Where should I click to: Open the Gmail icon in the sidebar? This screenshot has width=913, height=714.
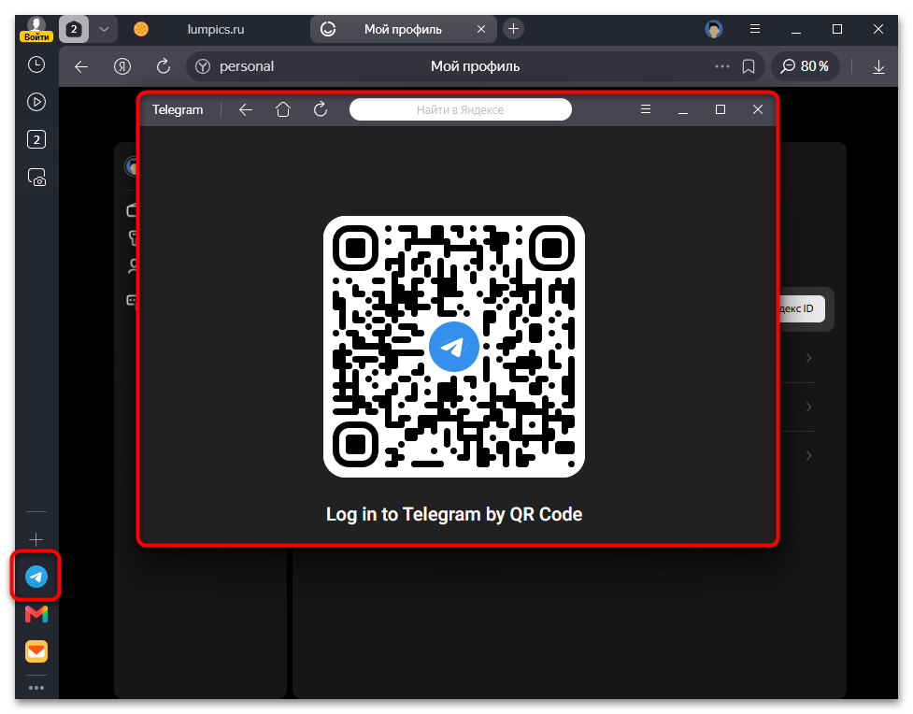tap(36, 614)
